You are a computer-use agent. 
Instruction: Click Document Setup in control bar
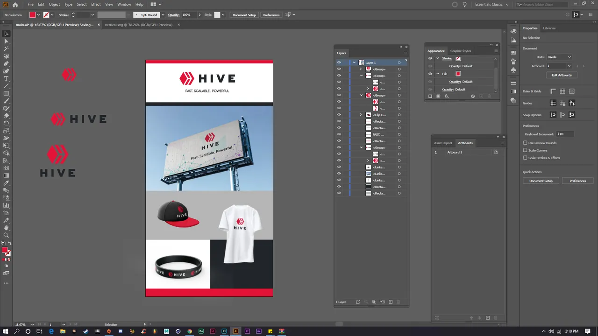tap(244, 15)
